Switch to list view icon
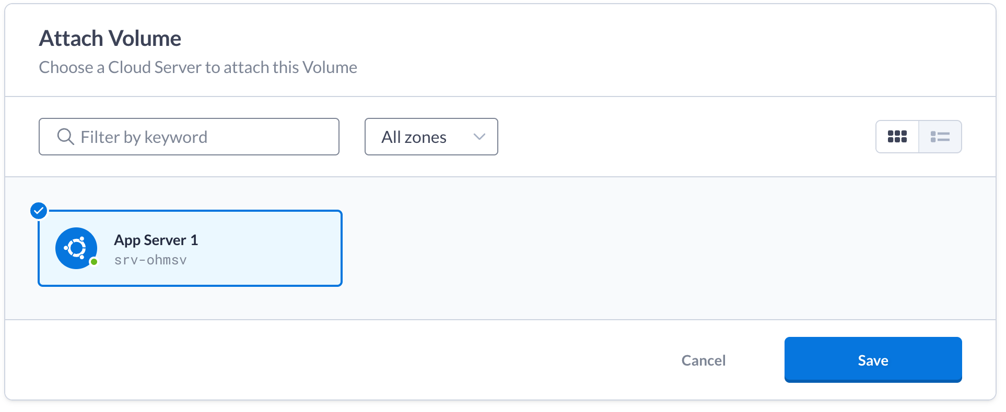The width and height of the screenshot is (1006, 412). pyautogui.click(x=940, y=137)
